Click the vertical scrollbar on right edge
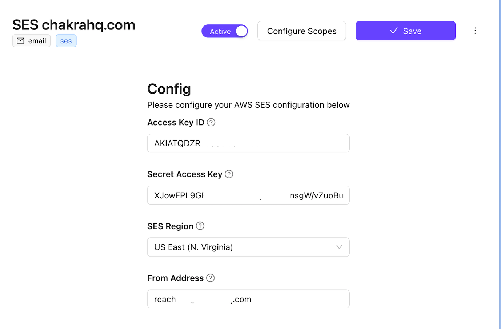 500,164
